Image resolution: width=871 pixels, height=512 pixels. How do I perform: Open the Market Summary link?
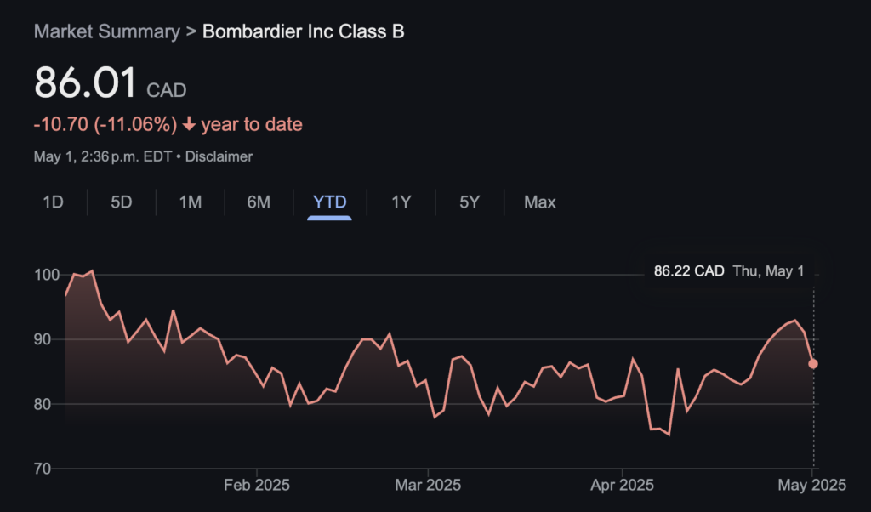pyautogui.click(x=106, y=31)
